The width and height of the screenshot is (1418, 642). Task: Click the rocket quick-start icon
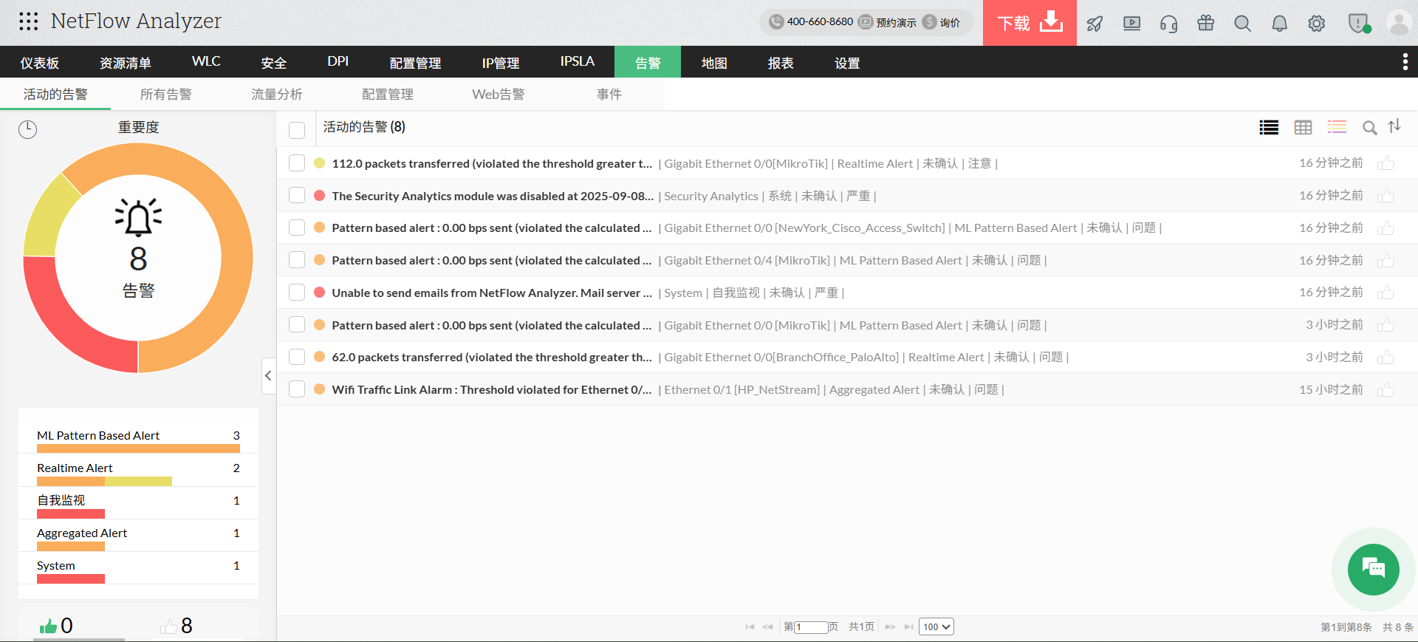point(1095,24)
